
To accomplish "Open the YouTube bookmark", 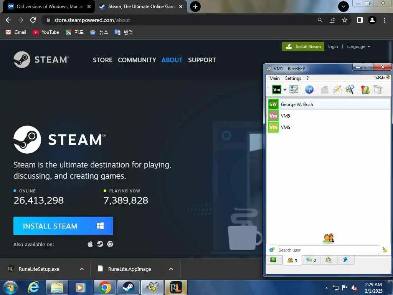I will [46, 32].
